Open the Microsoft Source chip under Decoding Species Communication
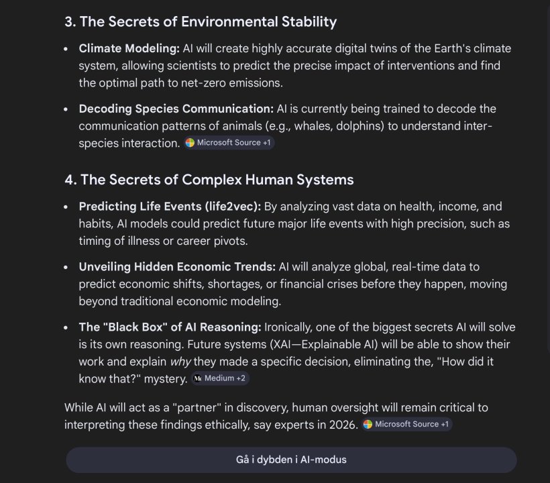550x483 pixels. pos(229,143)
